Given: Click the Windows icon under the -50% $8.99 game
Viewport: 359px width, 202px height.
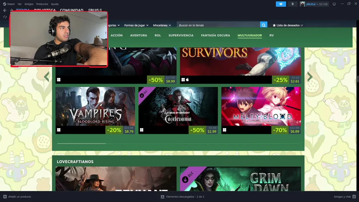Looking at the screenshot, I should [x=59, y=80].
